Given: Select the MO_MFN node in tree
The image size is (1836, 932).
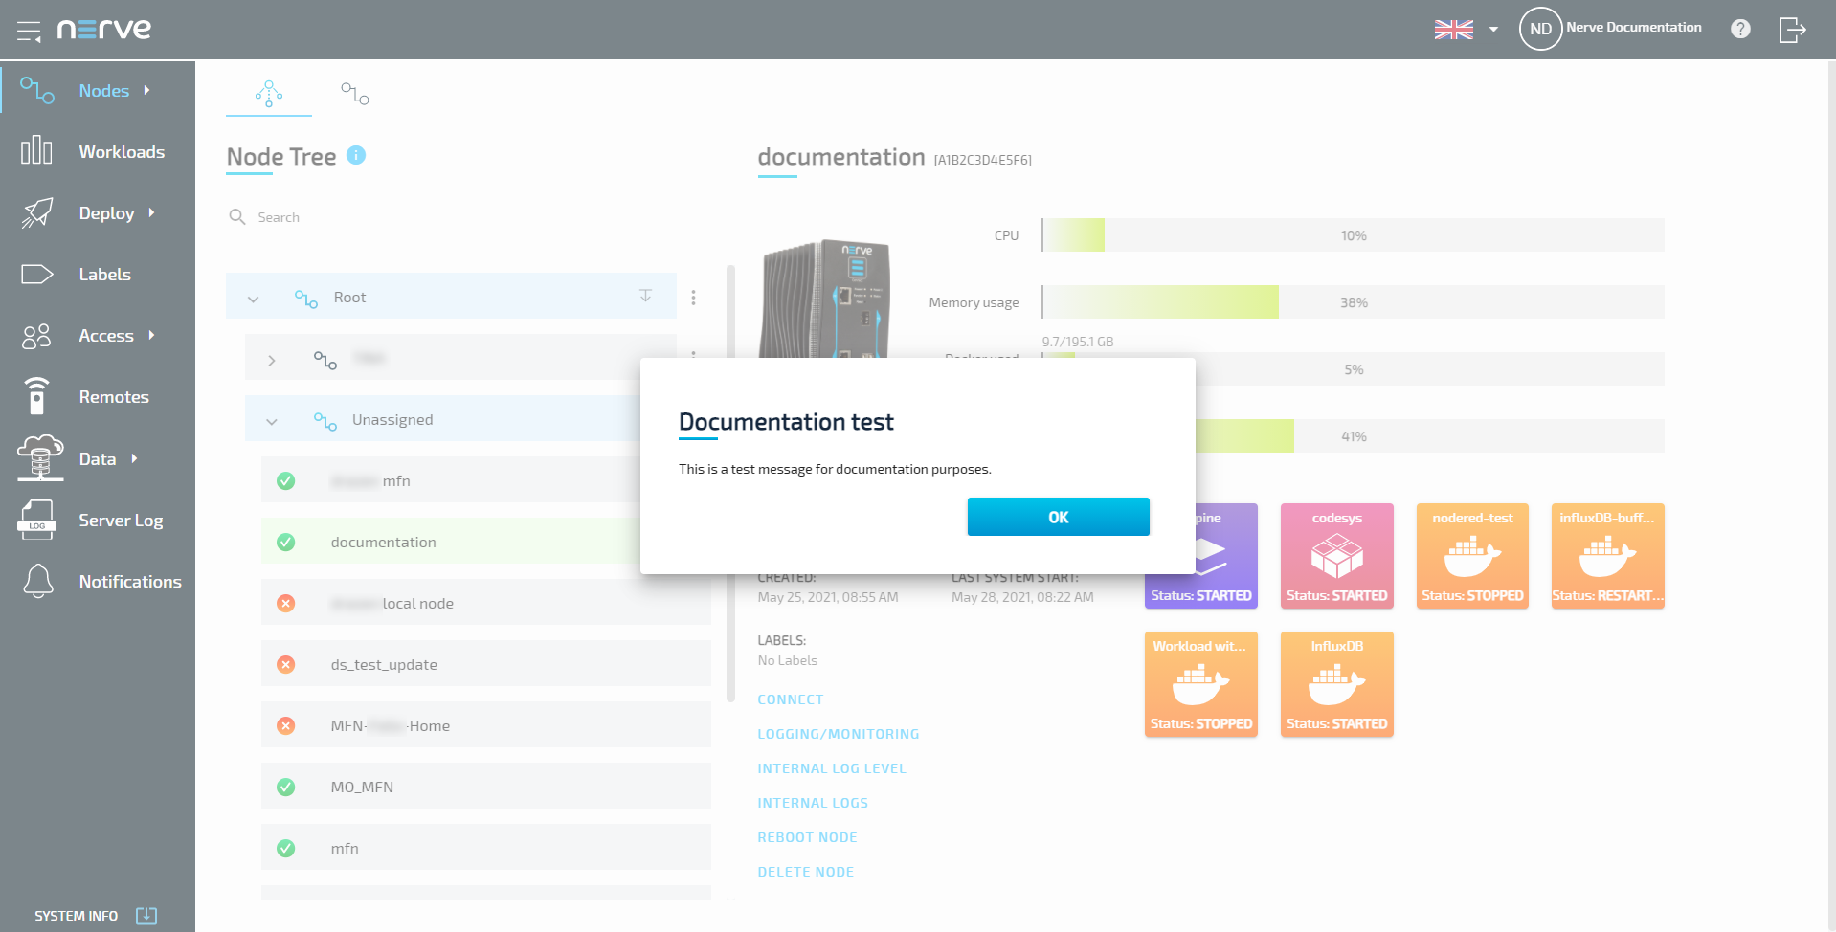Looking at the screenshot, I should [x=362, y=787].
